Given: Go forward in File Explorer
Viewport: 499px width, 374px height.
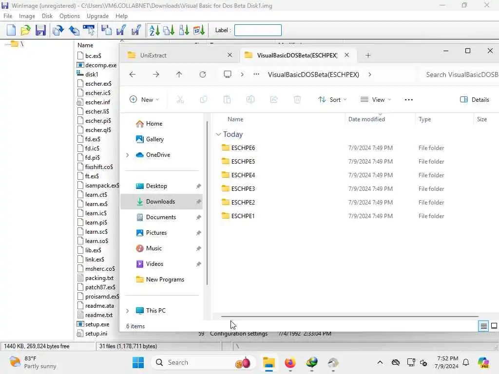Looking at the screenshot, I should point(155,75).
